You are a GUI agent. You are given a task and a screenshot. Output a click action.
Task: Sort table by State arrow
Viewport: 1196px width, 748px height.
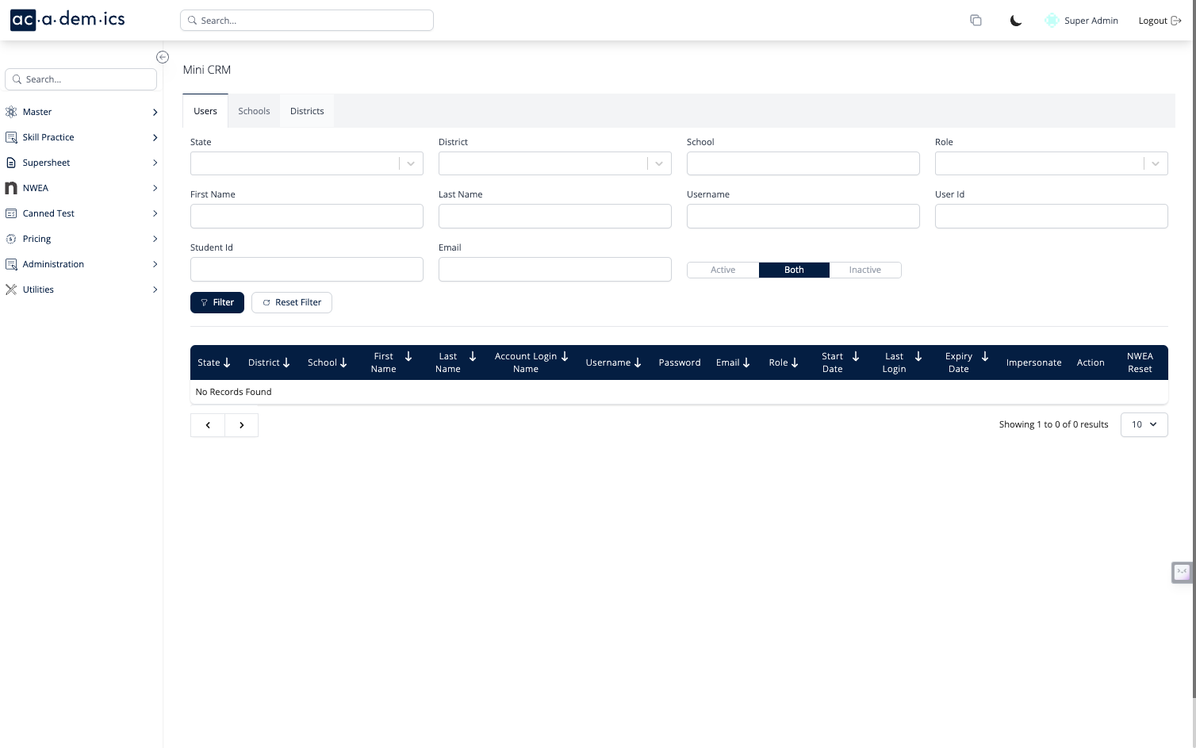pyautogui.click(x=227, y=362)
